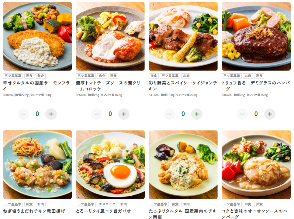Select the 魚介 tag under the salmon fry

pos(40,76)
